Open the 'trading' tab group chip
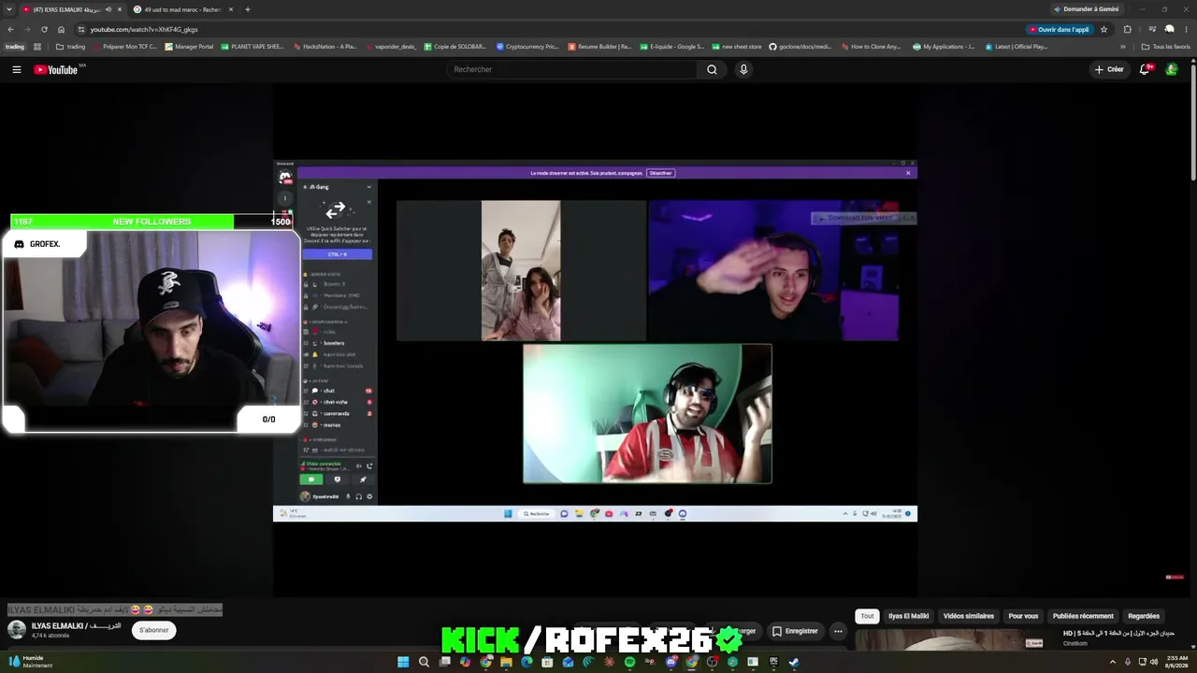Image resolution: width=1197 pixels, height=673 pixels. (15, 47)
